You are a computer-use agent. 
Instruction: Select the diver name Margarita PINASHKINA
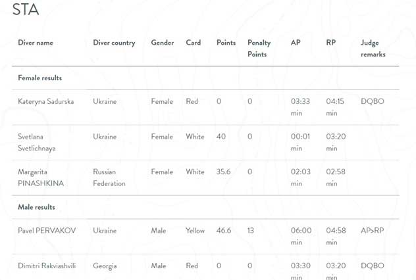[41, 177]
